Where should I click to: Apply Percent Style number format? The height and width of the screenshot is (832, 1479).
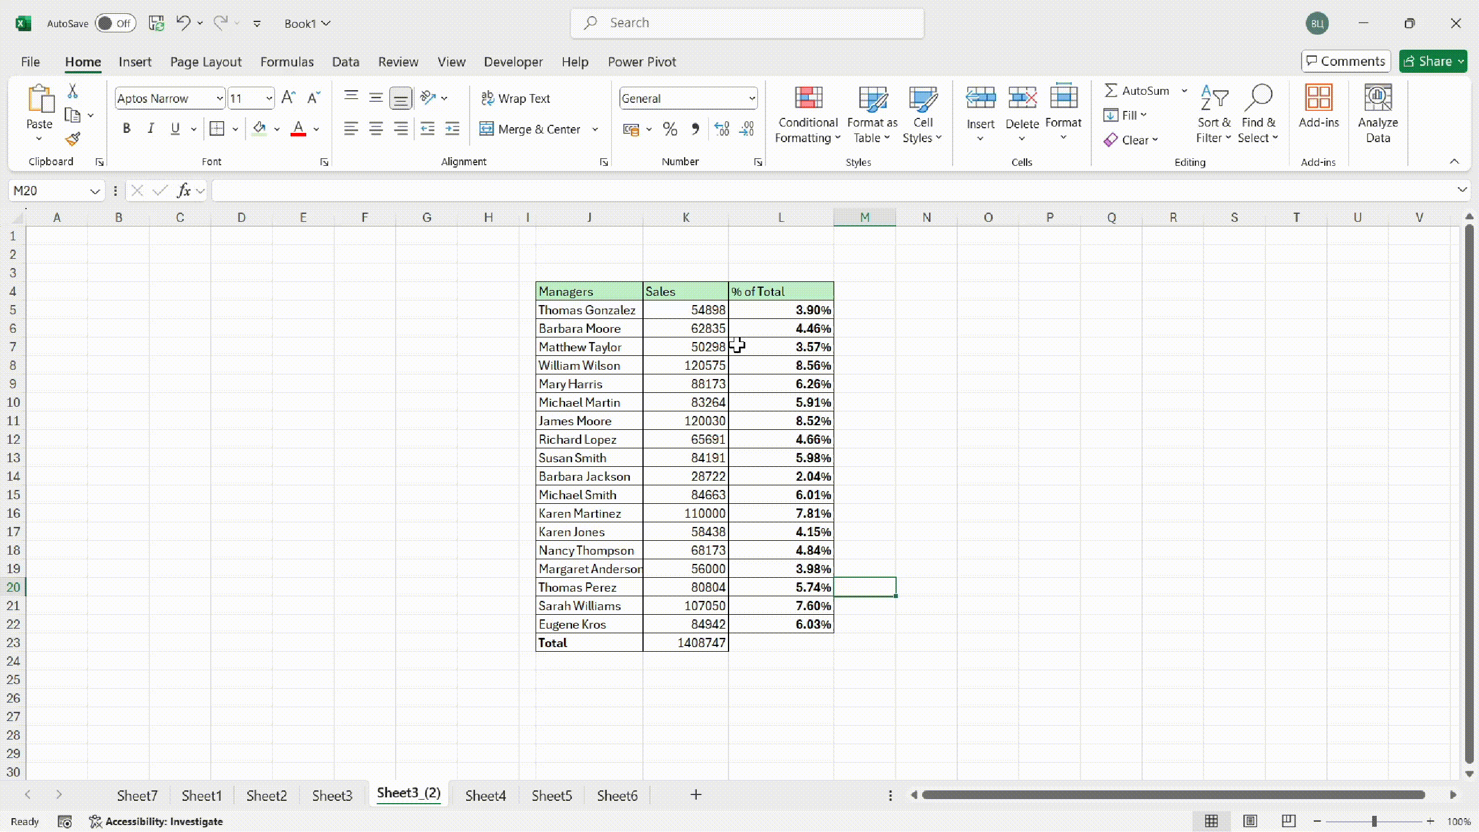670,129
